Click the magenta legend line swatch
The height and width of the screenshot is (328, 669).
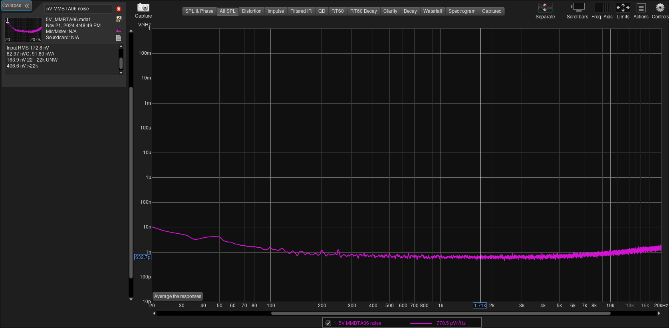pyautogui.click(x=421, y=324)
